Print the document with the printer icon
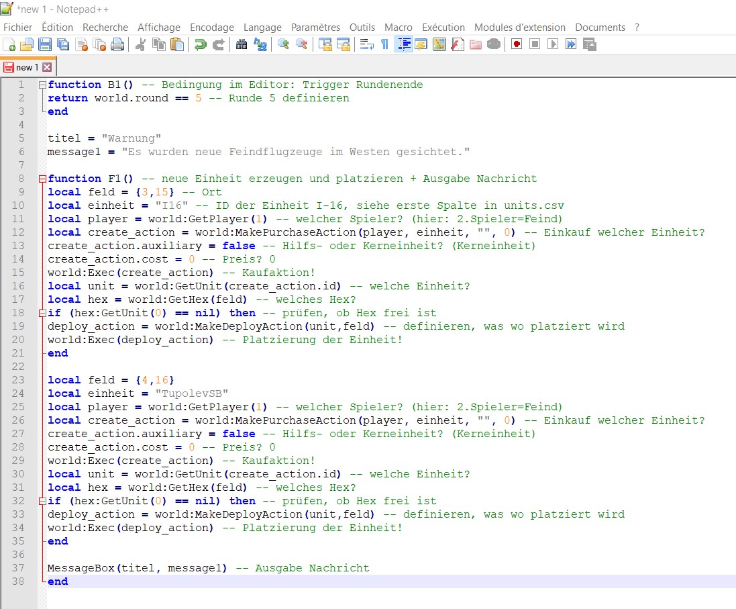The height and width of the screenshot is (609, 736). coord(117,44)
